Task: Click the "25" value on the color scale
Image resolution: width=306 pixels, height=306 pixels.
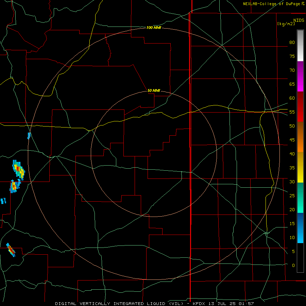Action: [292, 195]
